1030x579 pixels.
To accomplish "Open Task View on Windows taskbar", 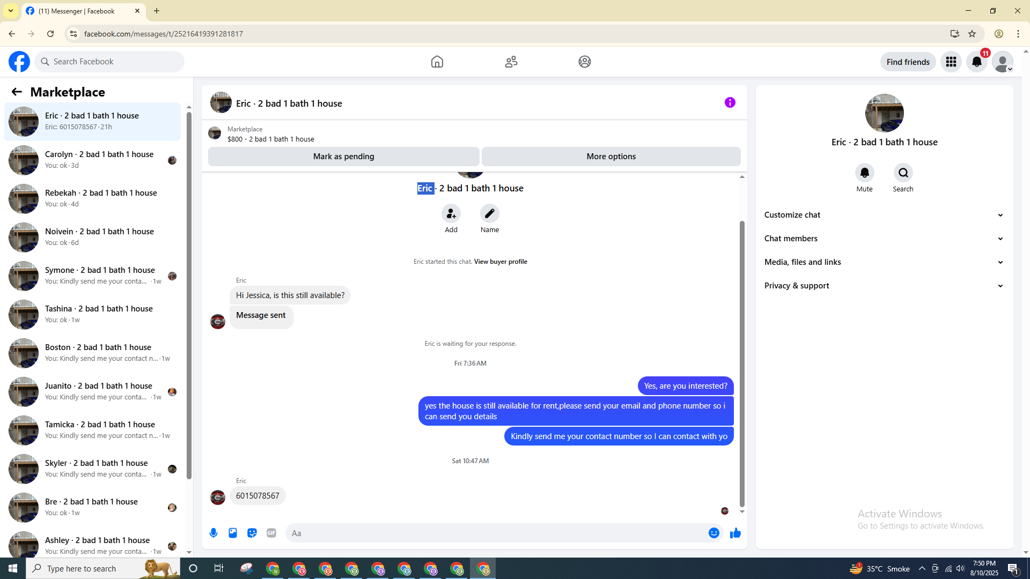I will click(218, 568).
